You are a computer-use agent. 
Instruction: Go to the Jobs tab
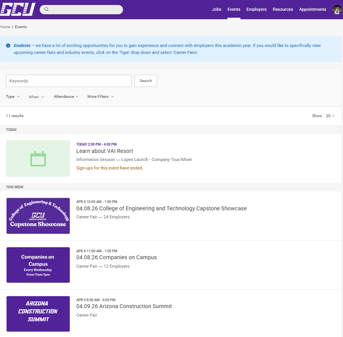tap(217, 9)
